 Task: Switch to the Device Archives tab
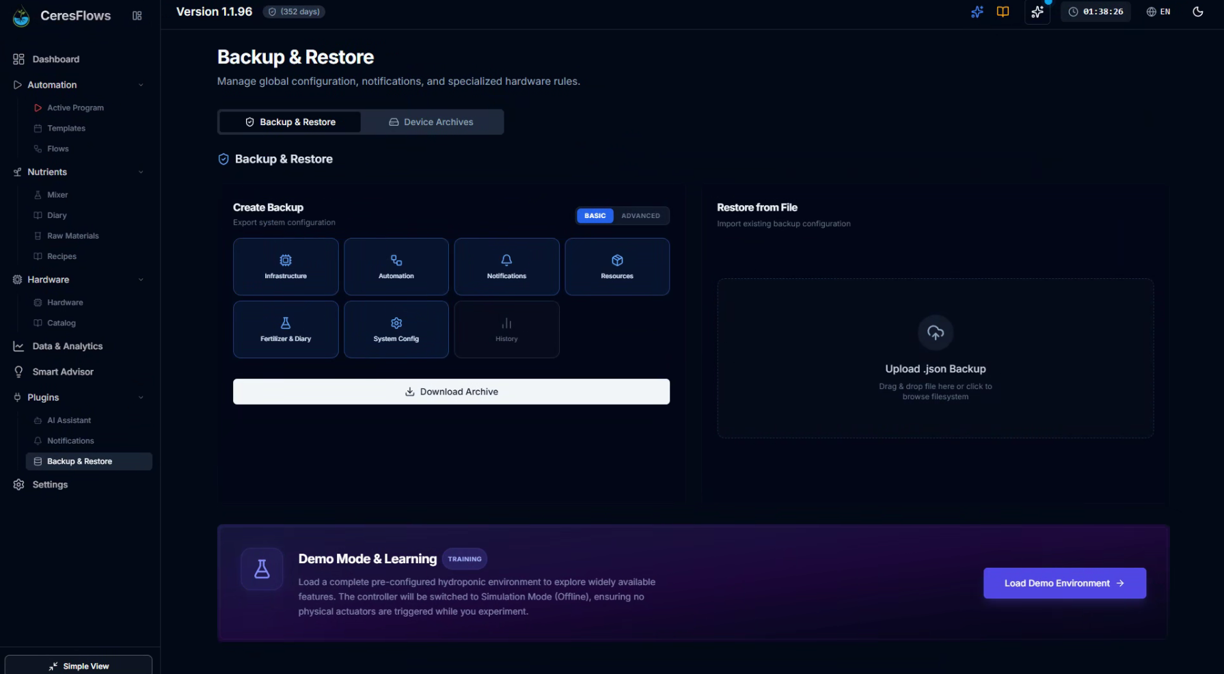[432, 122]
